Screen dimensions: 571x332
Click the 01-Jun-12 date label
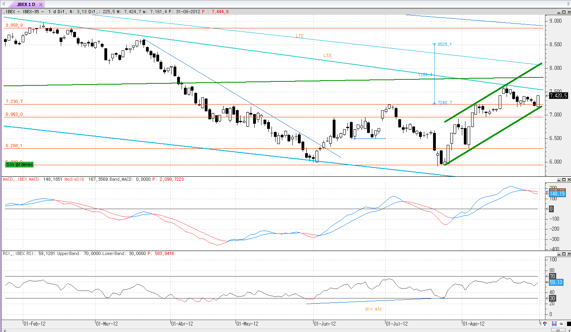coord(325,324)
